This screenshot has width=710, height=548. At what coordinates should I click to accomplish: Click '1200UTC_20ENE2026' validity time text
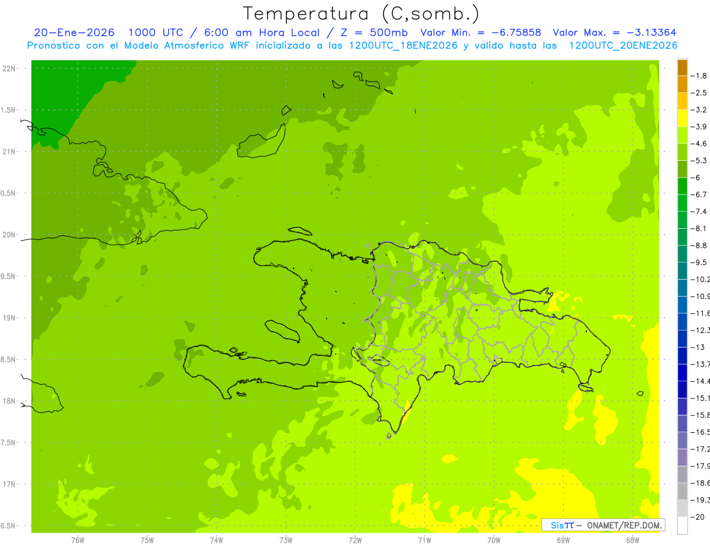coord(623,46)
